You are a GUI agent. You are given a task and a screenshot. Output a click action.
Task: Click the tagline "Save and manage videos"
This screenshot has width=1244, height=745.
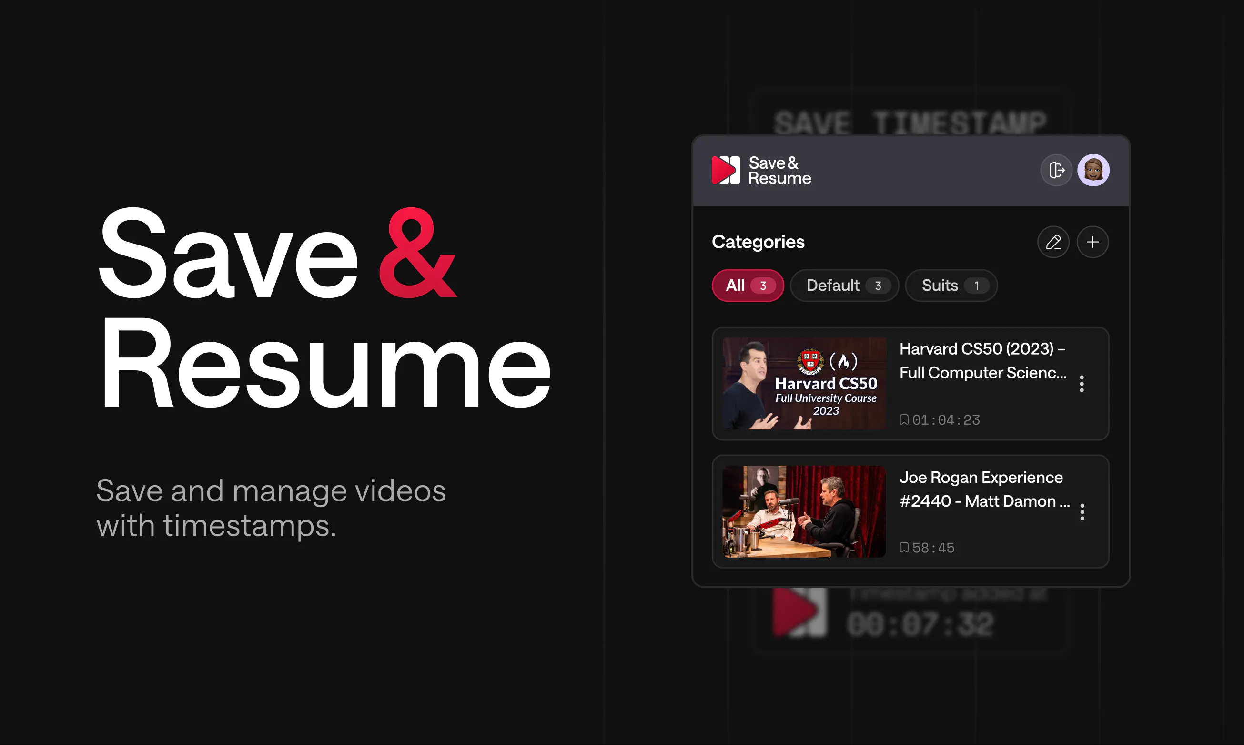(x=271, y=490)
